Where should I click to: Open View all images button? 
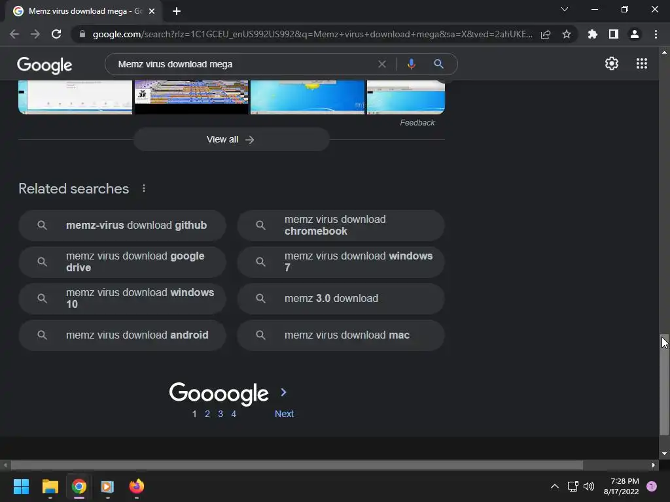[x=231, y=140]
